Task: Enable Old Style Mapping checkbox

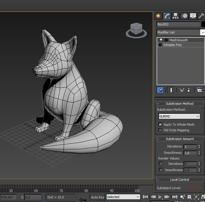Action: [x=160, y=130]
